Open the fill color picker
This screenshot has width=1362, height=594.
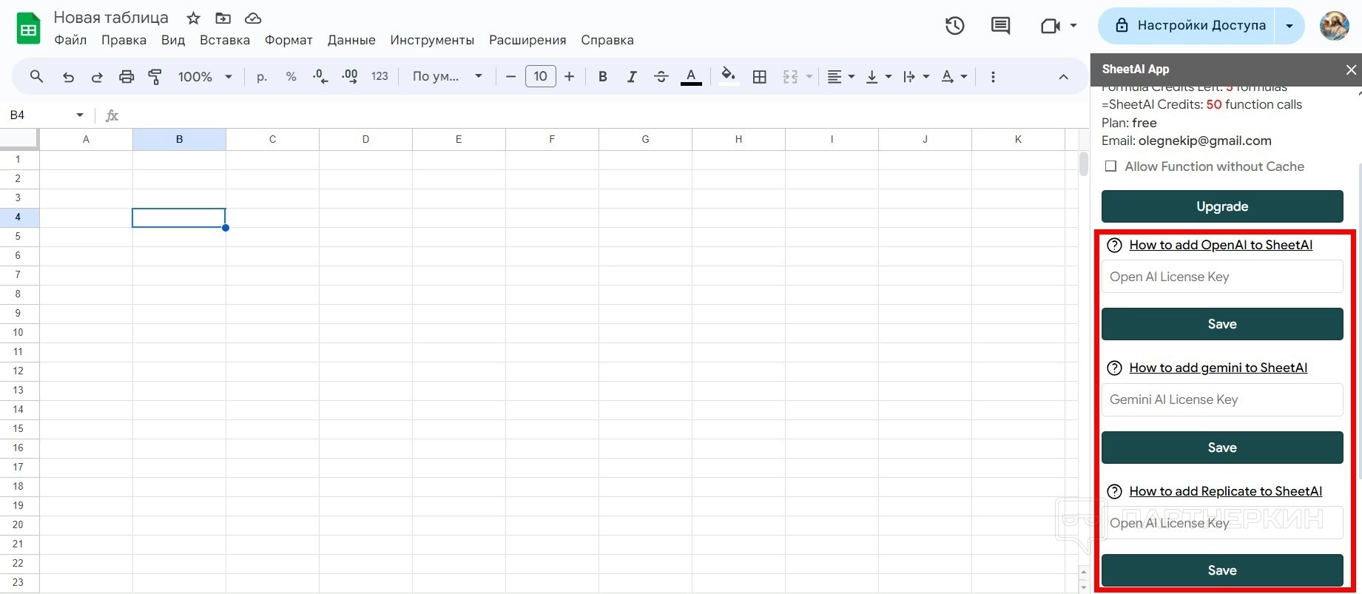pyautogui.click(x=729, y=76)
